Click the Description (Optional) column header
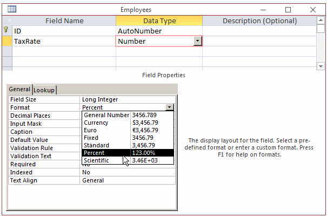 pyautogui.click(x=259, y=21)
